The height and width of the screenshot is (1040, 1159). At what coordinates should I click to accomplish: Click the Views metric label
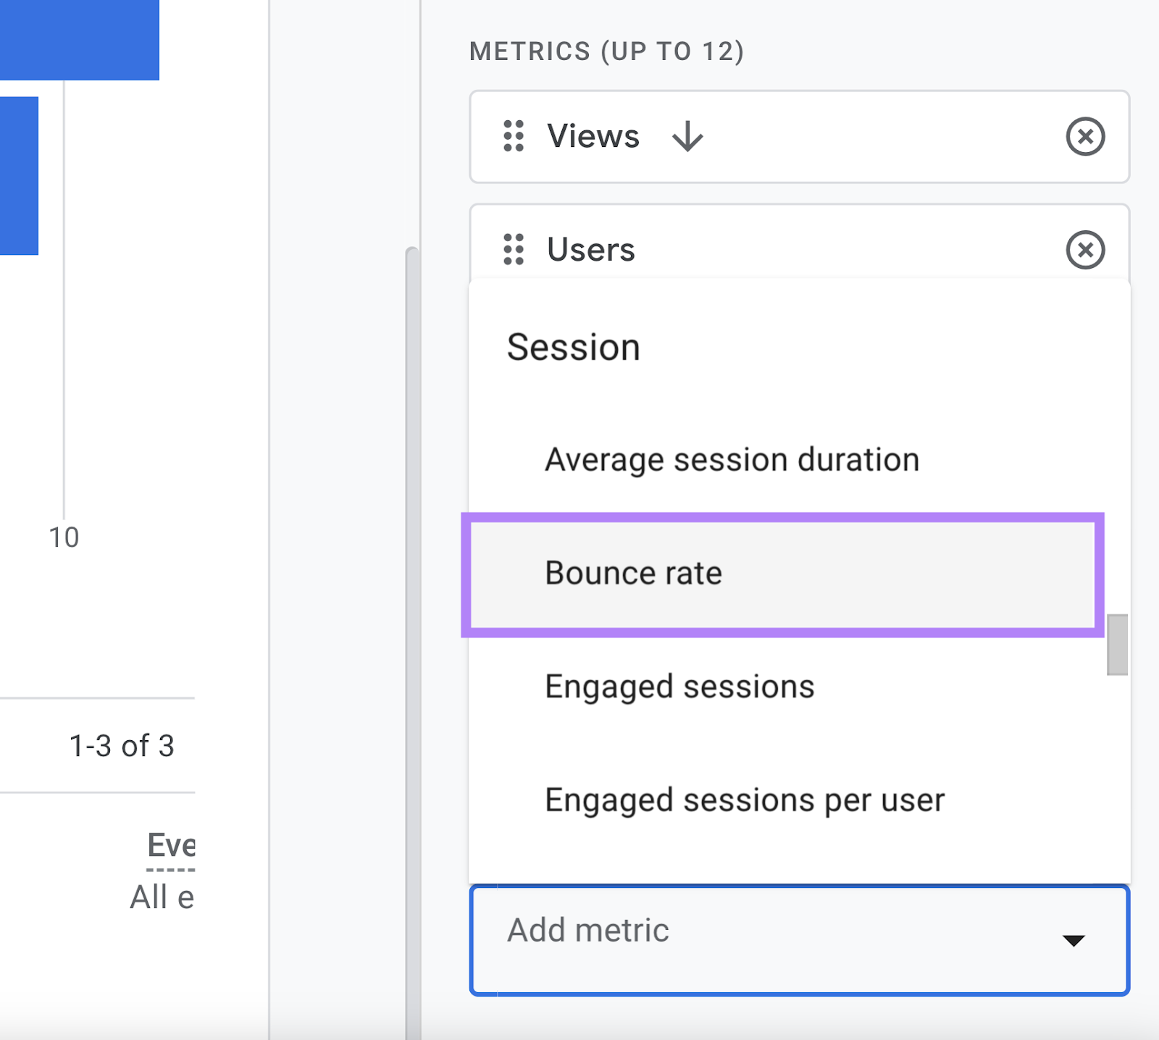pyautogui.click(x=593, y=137)
